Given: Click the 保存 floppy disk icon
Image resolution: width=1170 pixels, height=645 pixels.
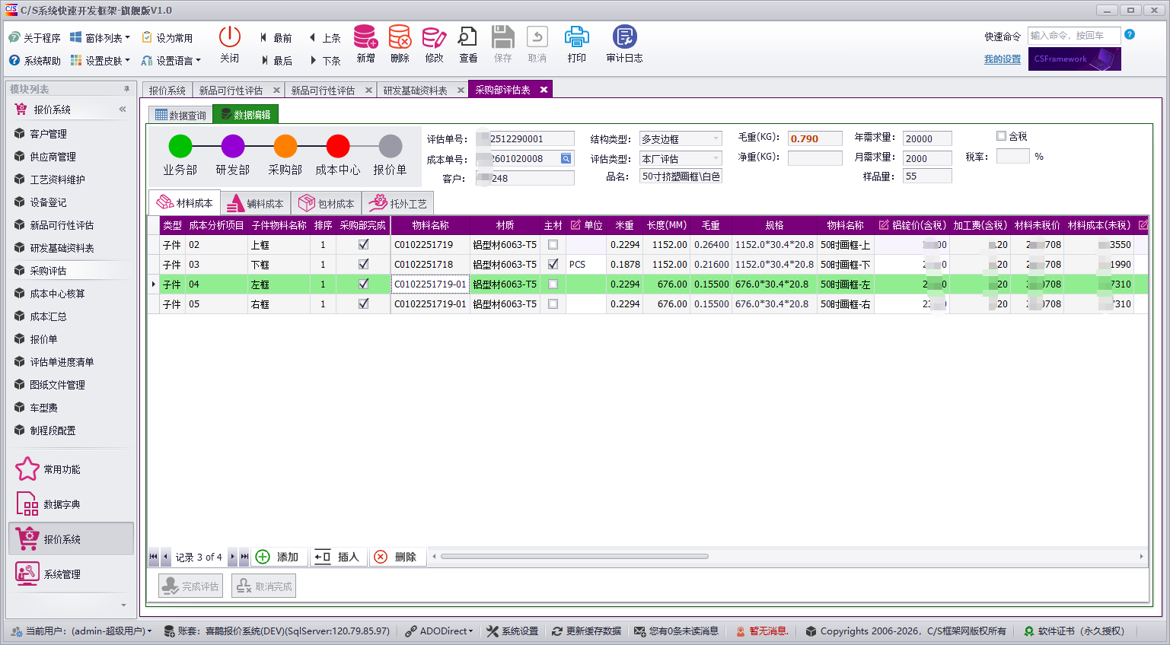Looking at the screenshot, I should (x=502, y=37).
